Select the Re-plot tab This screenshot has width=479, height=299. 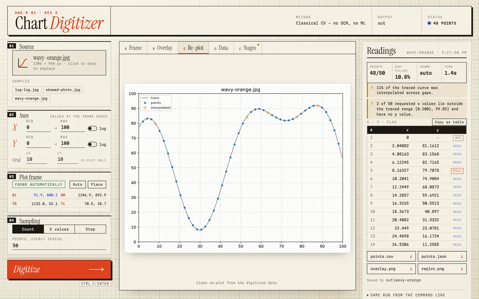coord(193,48)
